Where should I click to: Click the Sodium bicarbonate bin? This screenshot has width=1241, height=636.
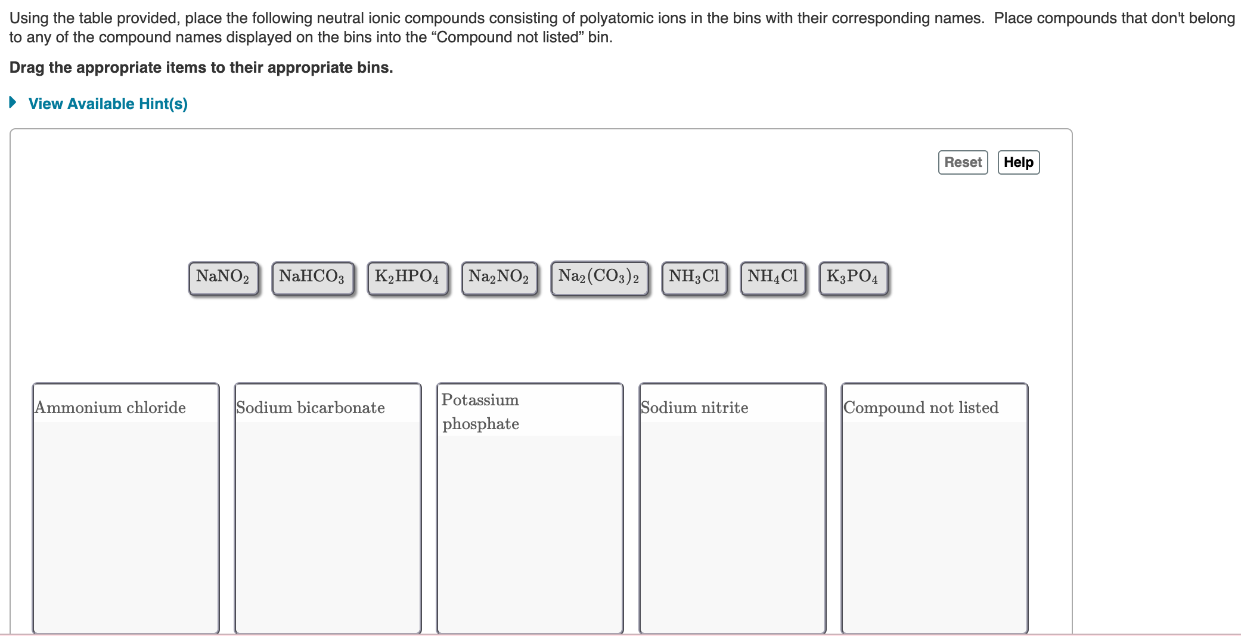point(327,507)
